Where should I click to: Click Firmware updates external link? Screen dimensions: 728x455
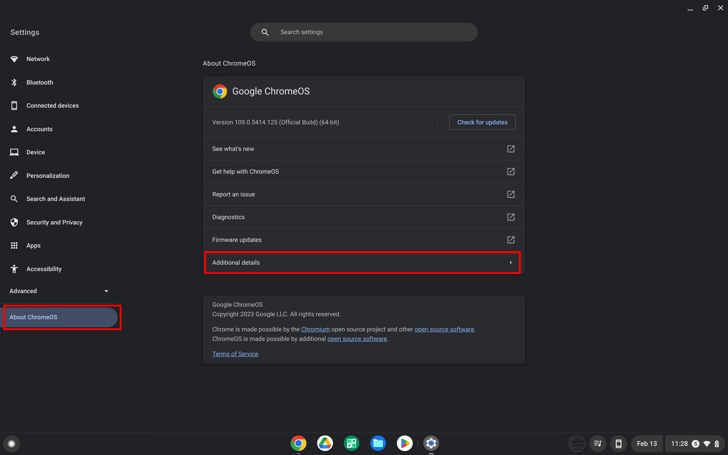510,240
